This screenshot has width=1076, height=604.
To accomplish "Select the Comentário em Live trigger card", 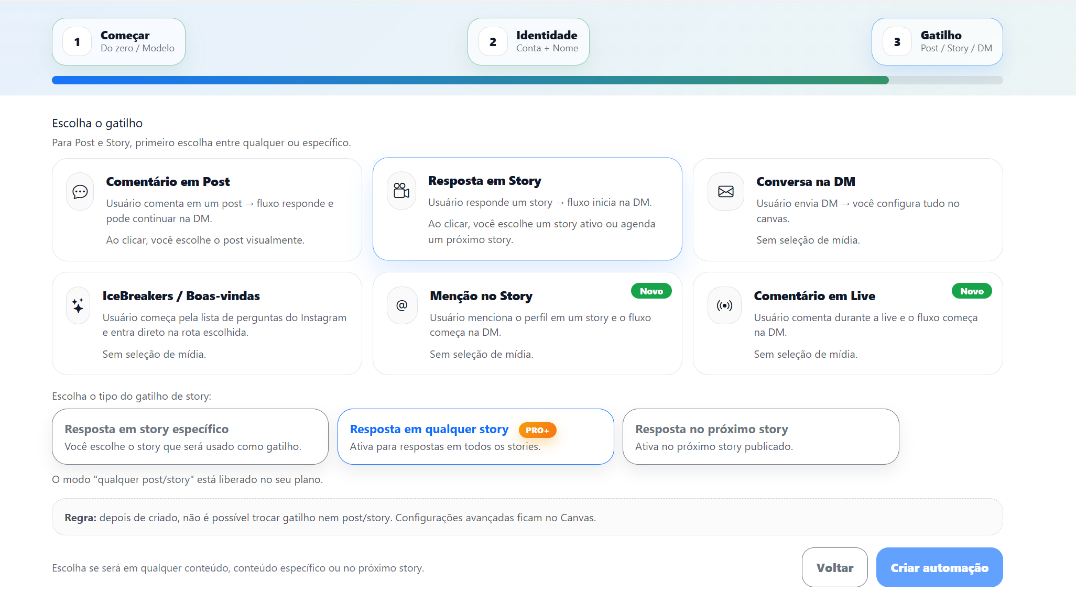I will 847,323.
